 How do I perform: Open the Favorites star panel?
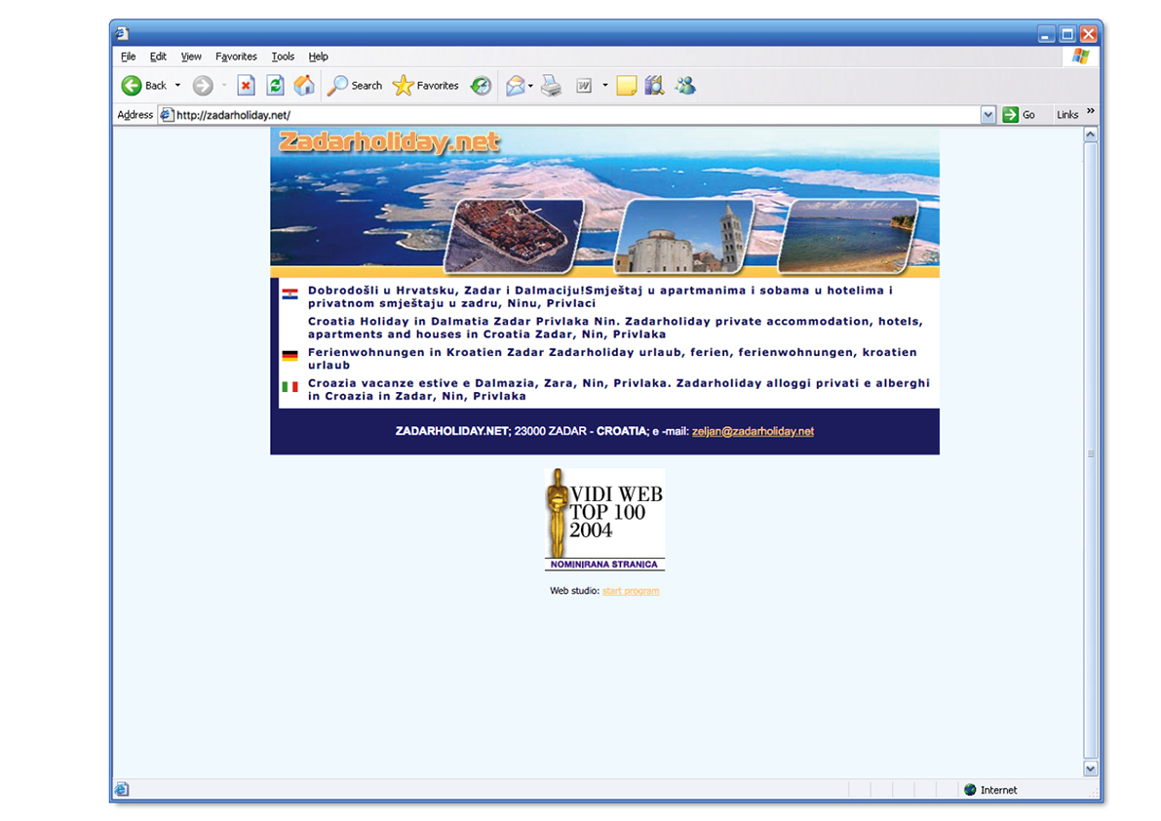pyautogui.click(x=425, y=86)
